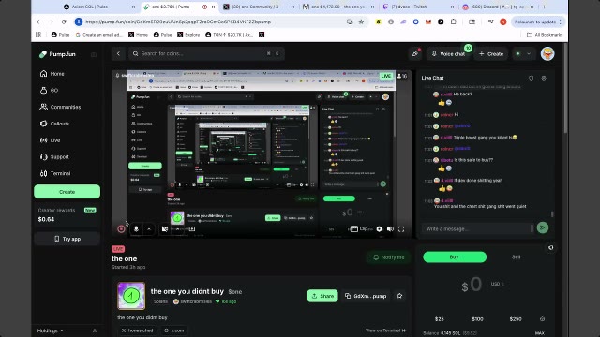600x337 pixels.
Task: Select the Buy tab
Action: coord(455,257)
